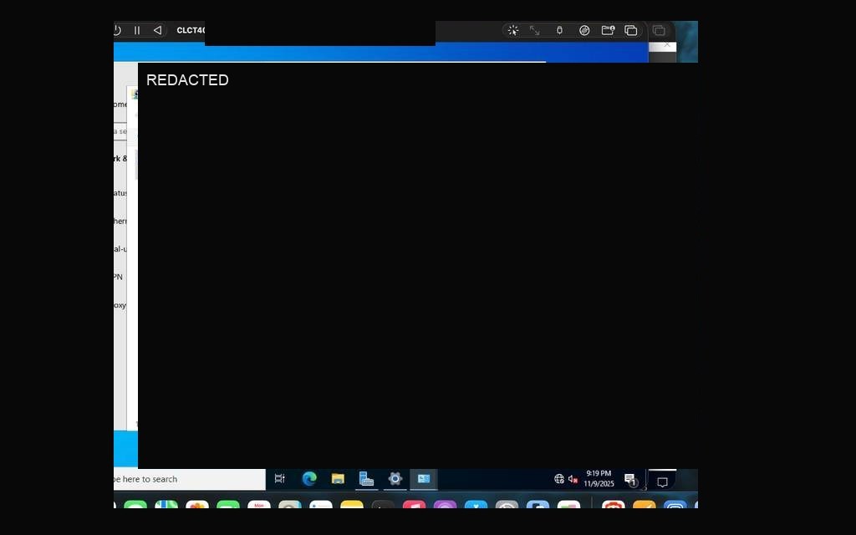Click the disc icon in VM toolbar
Viewport: 856px width, 535px height.
[584, 31]
